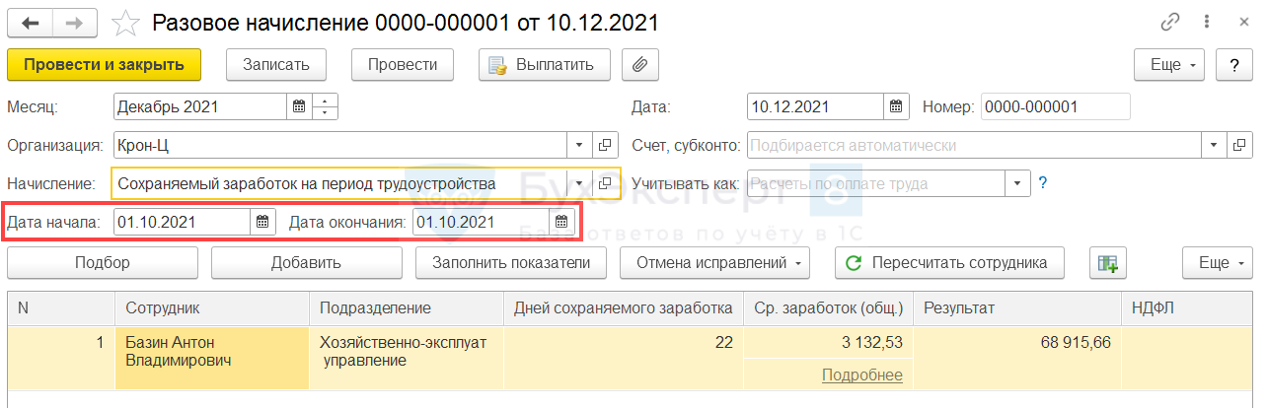Screen dimensions: 1267x408
Task: Click the Провести и закрыть button
Action: [104, 65]
